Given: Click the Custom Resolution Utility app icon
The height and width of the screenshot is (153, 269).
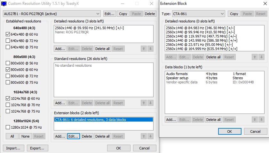Looking at the screenshot, I should (x=4, y=4).
